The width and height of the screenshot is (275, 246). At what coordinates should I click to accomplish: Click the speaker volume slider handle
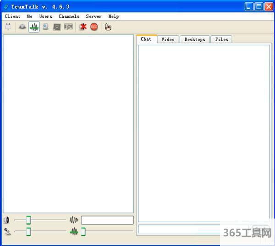(x=28, y=220)
